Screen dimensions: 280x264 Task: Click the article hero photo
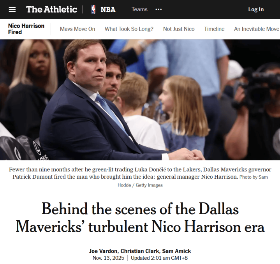(140, 100)
